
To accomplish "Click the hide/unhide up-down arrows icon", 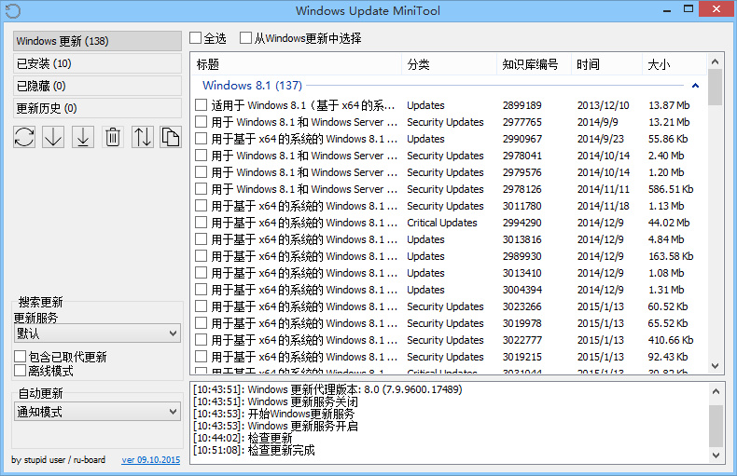I will coord(142,137).
